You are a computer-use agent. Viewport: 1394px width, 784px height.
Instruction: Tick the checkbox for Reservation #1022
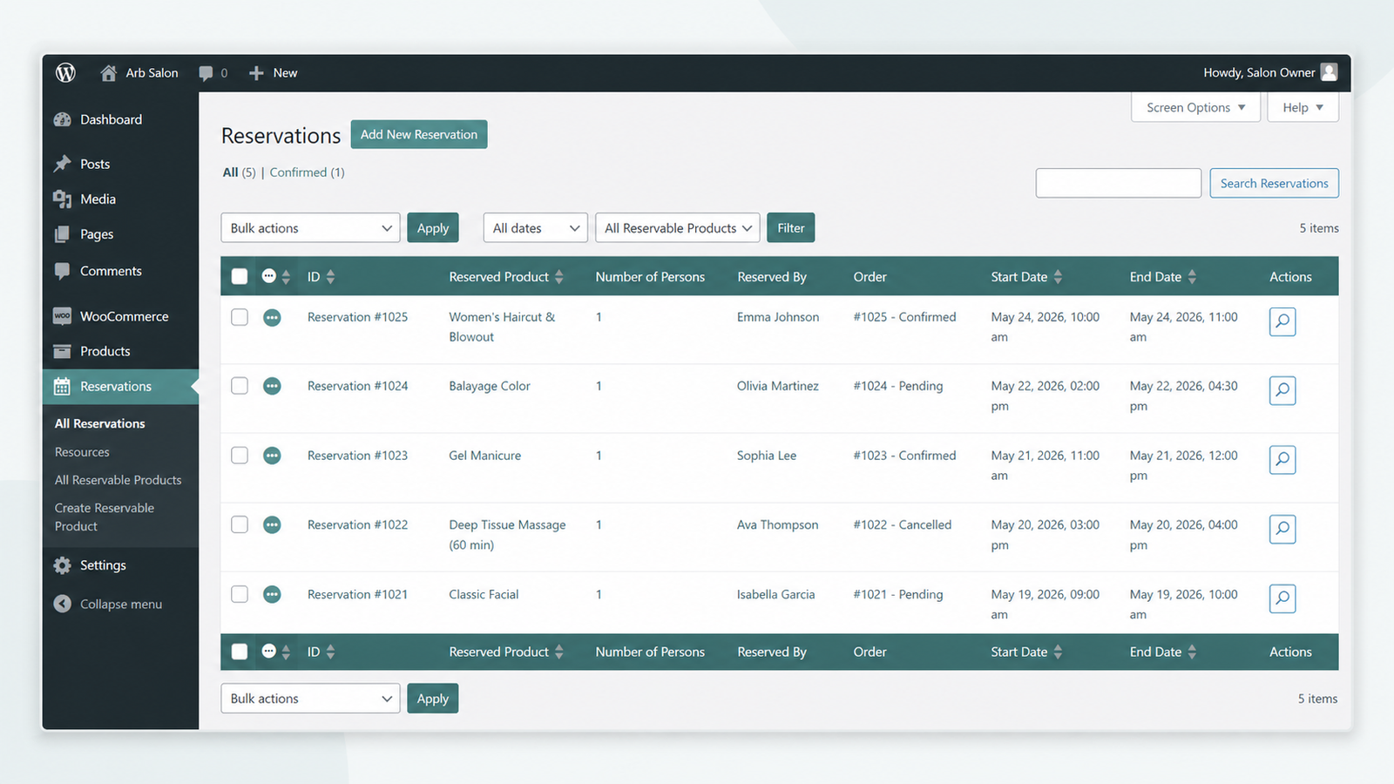(240, 524)
